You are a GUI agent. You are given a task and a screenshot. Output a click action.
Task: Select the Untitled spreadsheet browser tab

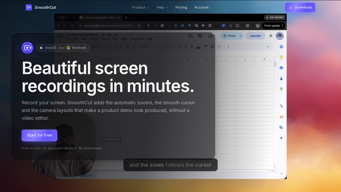point(99,17)
